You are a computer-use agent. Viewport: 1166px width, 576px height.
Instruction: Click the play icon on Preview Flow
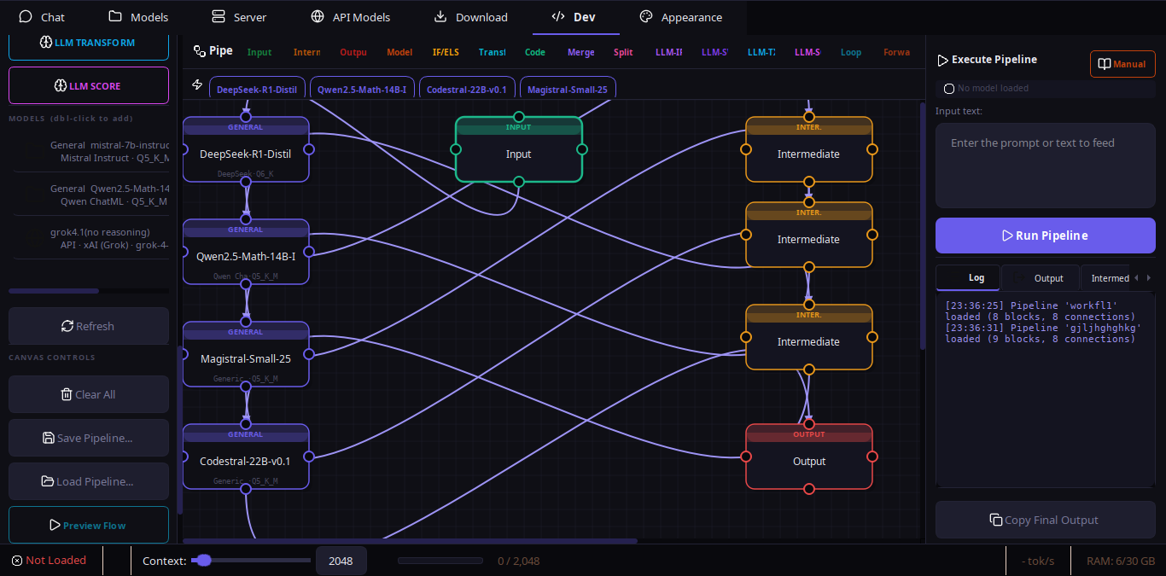[x=55, y=526]
